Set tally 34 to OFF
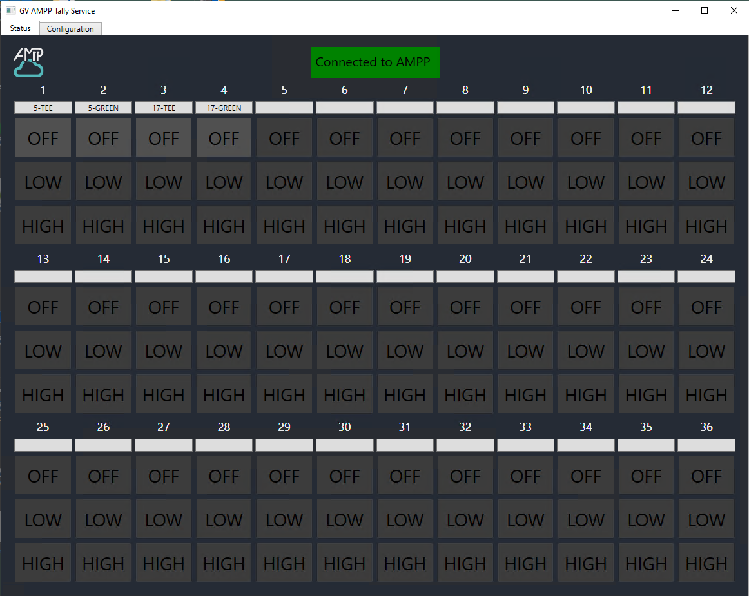Viewport: 749px width, 596px height. [586, 475]
